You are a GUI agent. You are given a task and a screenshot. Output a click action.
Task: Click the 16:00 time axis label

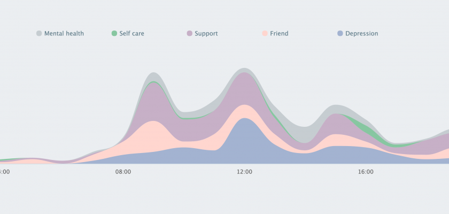pyautogui.click(x=366, y=172)
